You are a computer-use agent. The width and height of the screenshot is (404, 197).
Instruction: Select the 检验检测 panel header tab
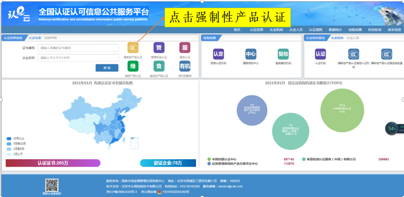click(209, 38)
